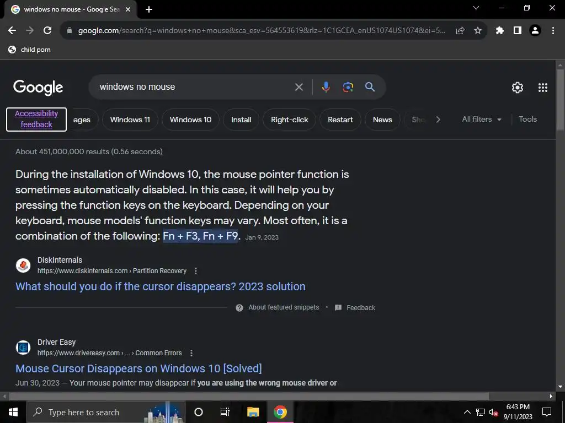Click the DiskInternals site favicon

pos(23,265)
